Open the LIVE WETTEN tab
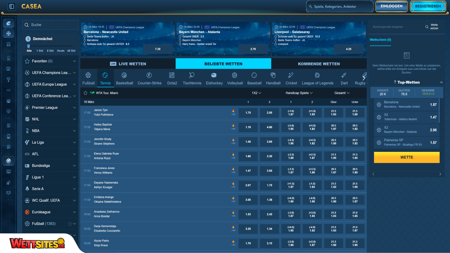Screen dimensions: 450x253 pyautogui.click(x=128, y=64)
